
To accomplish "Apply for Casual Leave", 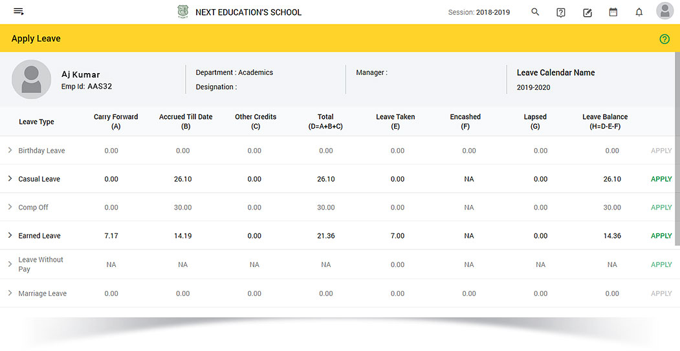I will (661, 179).
